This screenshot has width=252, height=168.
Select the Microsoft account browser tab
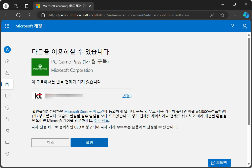(x=64, y=6)
